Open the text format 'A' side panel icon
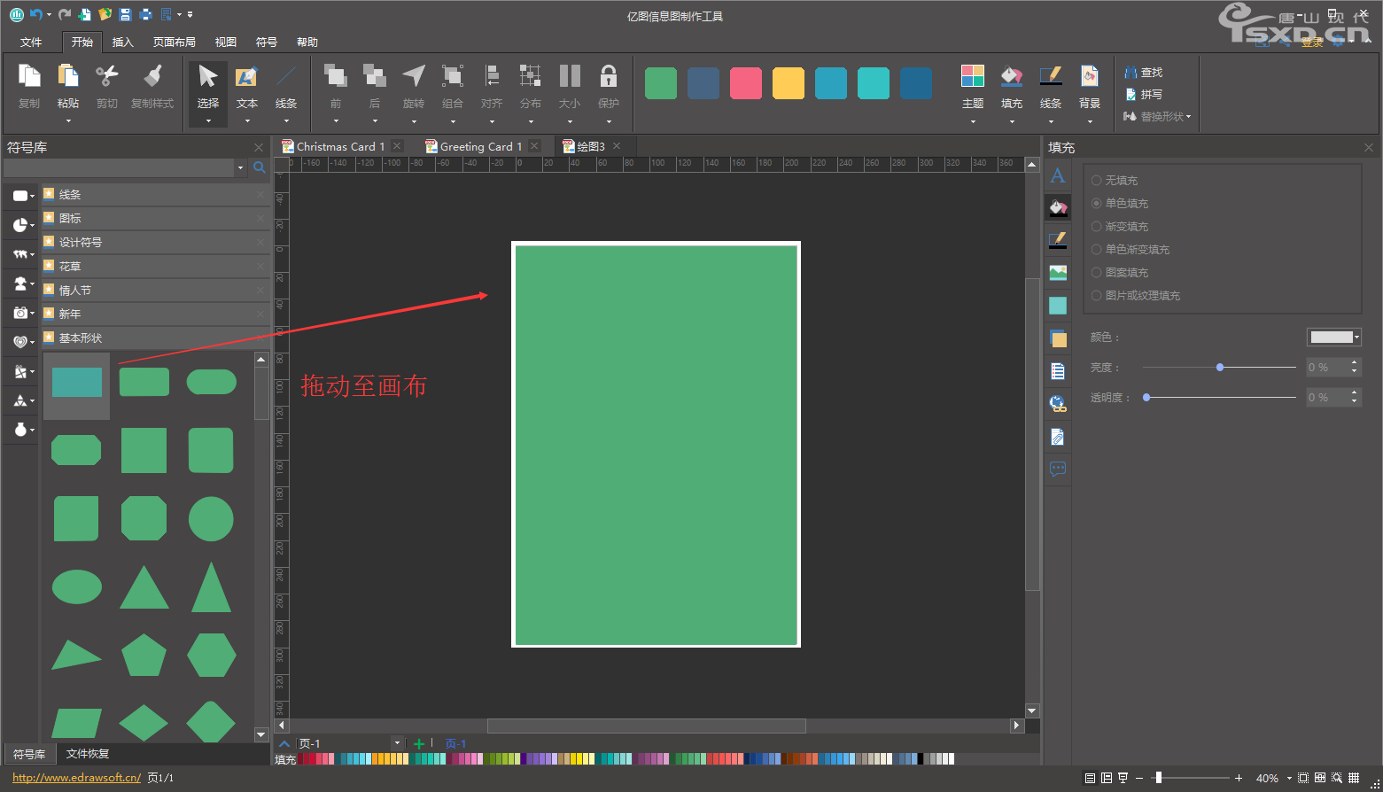 1058,175
